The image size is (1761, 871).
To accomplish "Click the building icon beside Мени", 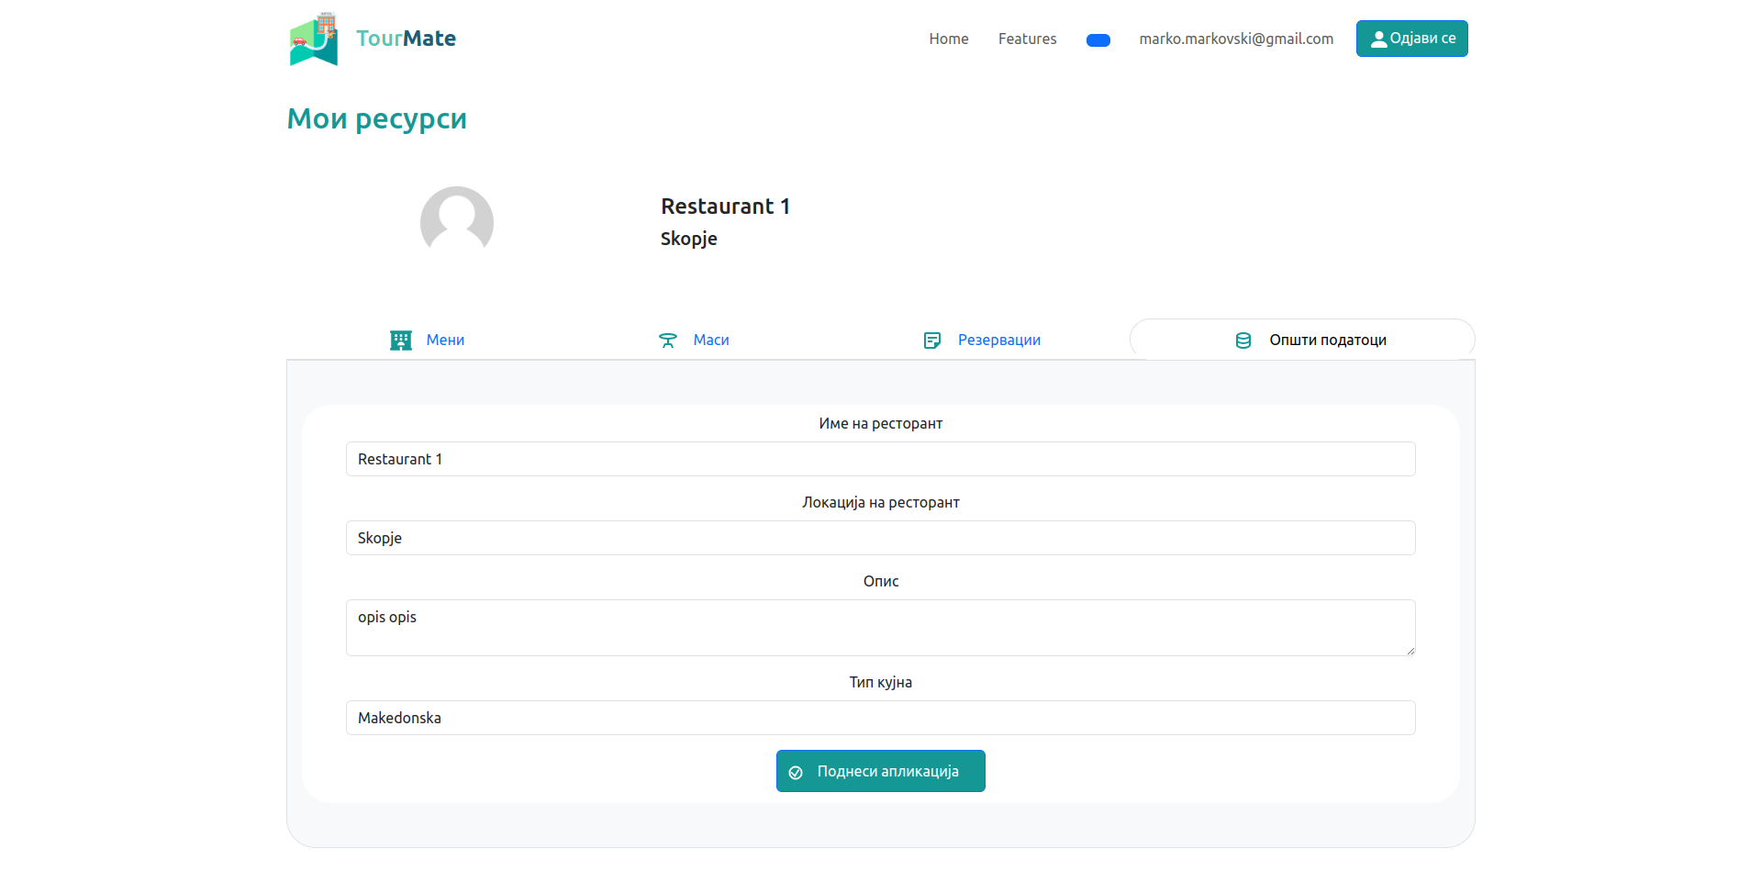I will coord(401,341).
